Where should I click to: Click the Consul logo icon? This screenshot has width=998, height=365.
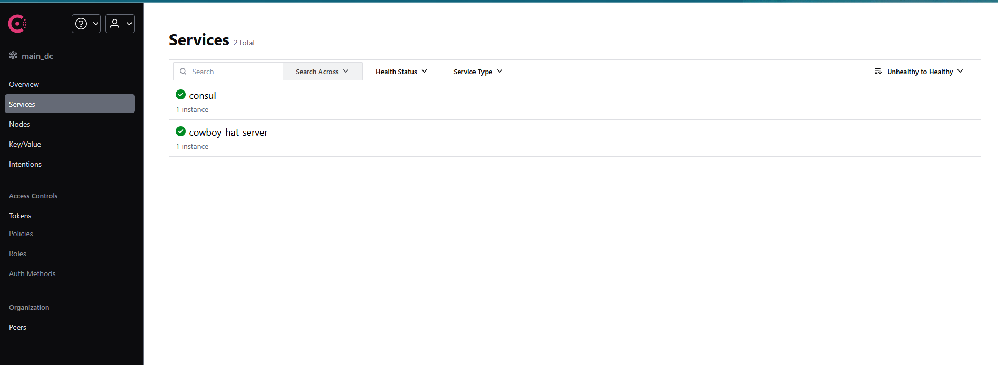pyautogui.click(x=17, y=24)
